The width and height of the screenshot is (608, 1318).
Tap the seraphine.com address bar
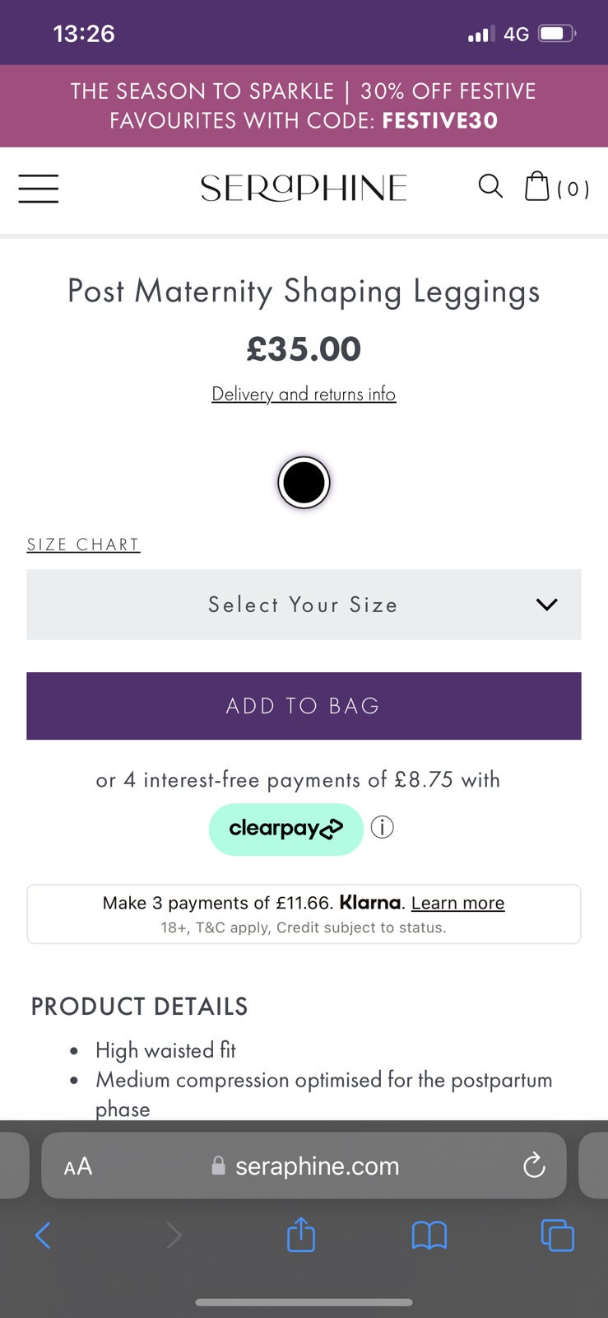(317, 1166)
